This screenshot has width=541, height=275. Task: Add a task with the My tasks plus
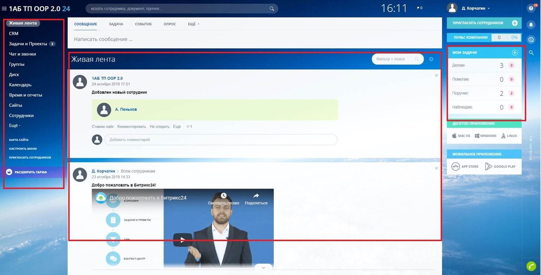pyautogui.click(x=514, y=53)
